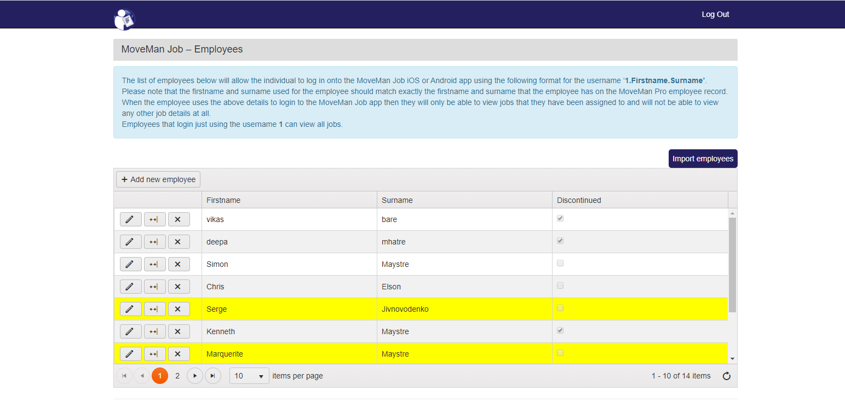
Task: Select page 1 in pager
Action: click(160, 376)
